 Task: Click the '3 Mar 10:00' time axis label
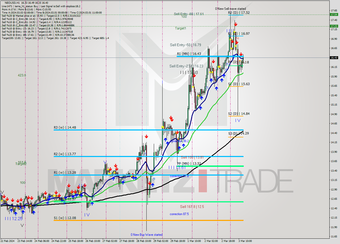click(245, 241)
